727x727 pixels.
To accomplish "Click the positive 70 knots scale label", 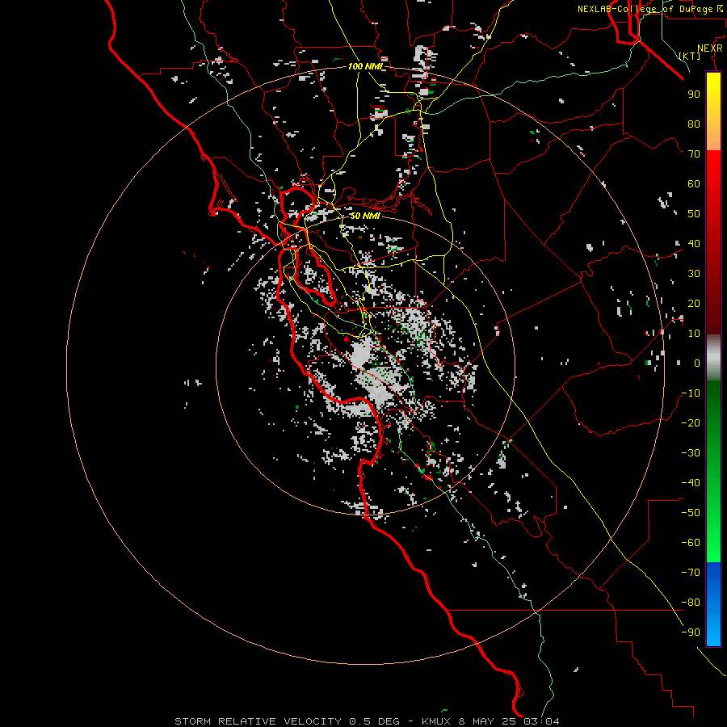I will coord(694,154).
